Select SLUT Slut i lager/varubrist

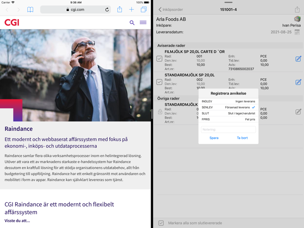pyautogui.click(x=228, y=113)
